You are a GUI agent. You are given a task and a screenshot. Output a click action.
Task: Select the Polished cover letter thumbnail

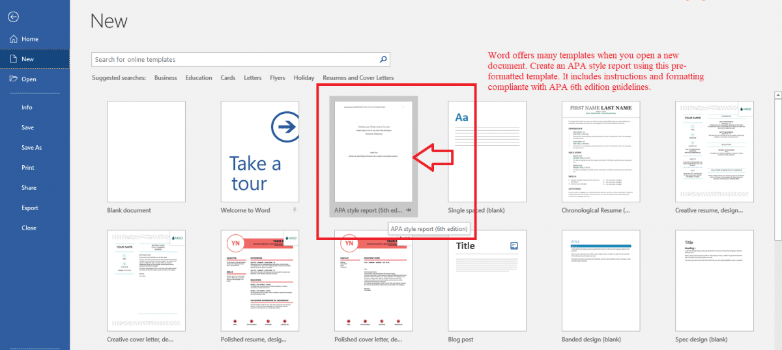[x=373, y=280]
